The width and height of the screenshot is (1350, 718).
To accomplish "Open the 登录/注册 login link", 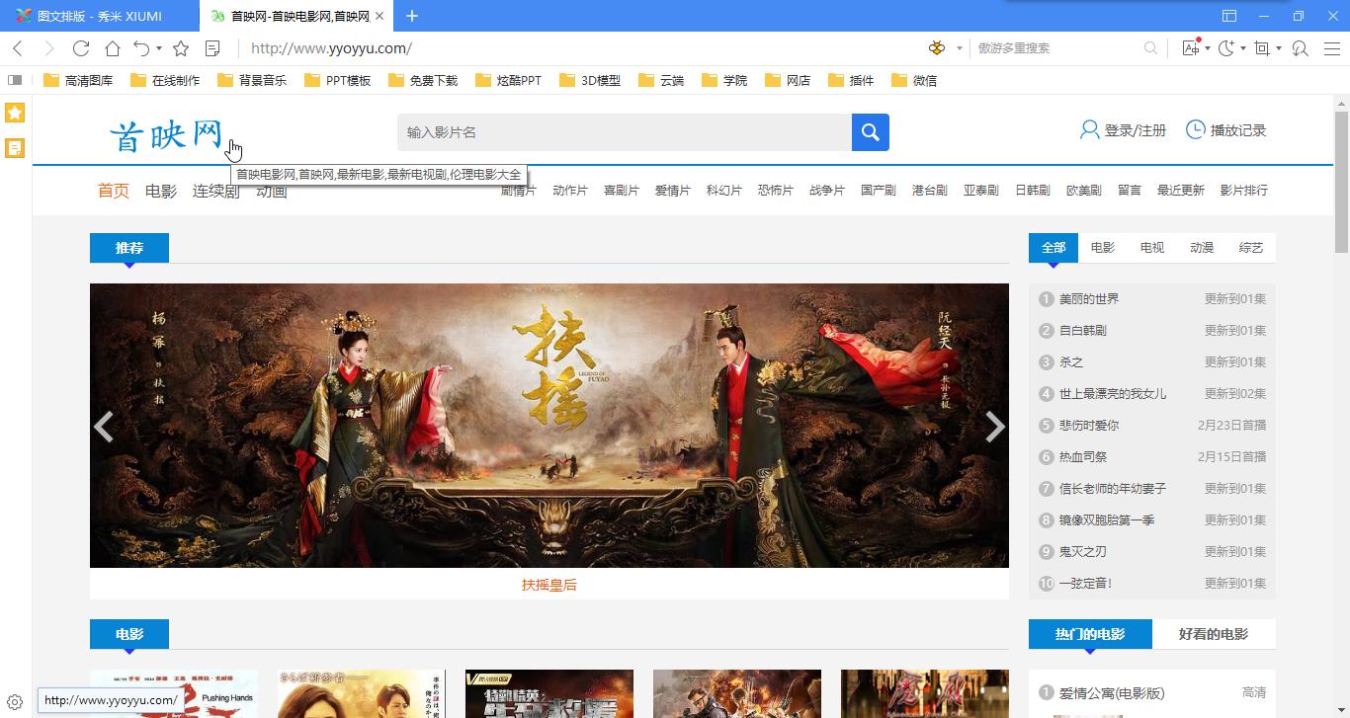I will tap(1123, 130).
